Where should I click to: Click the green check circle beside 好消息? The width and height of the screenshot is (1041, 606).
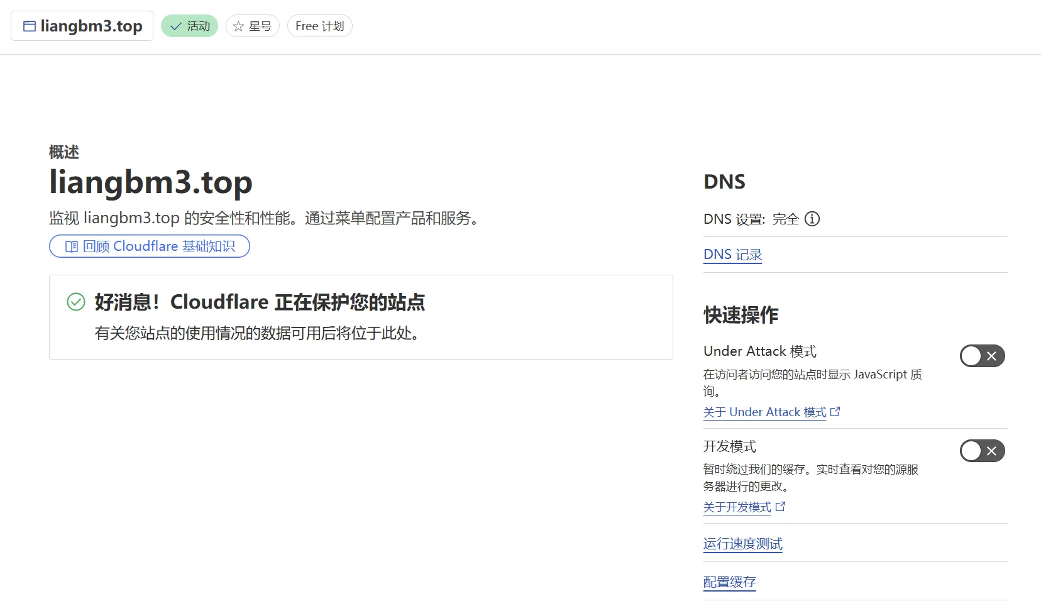coord(76,302)
